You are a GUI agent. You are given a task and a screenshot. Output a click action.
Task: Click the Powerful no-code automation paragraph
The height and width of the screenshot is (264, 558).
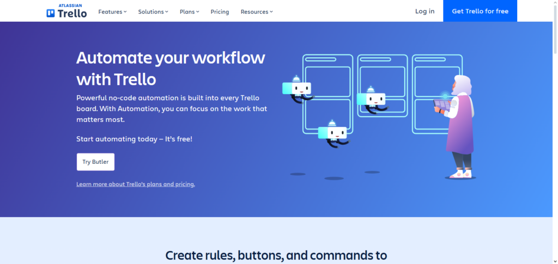point(172,109)
